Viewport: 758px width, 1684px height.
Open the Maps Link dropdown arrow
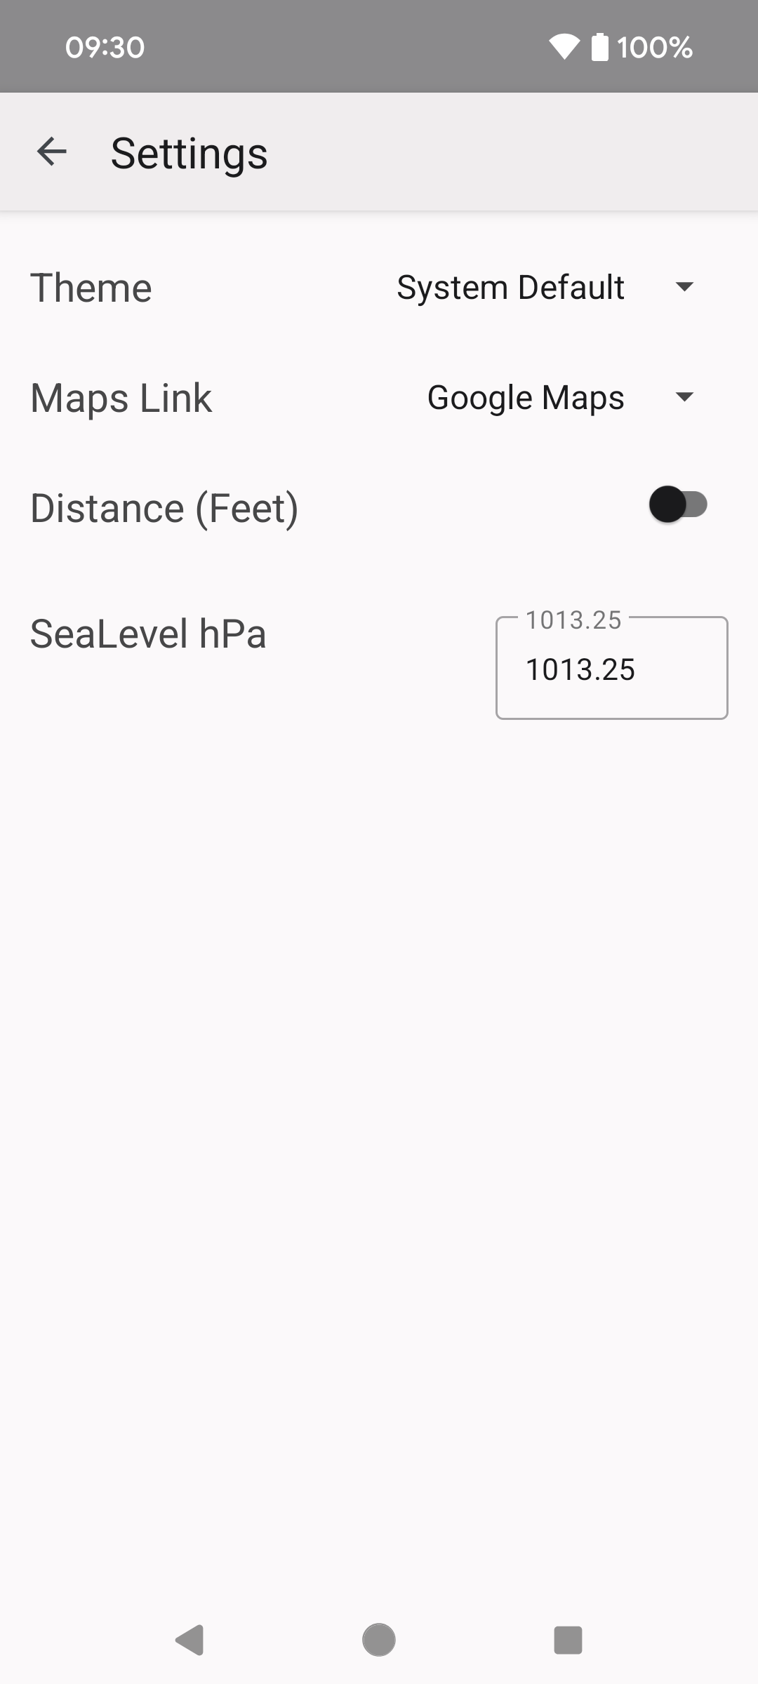684,396
